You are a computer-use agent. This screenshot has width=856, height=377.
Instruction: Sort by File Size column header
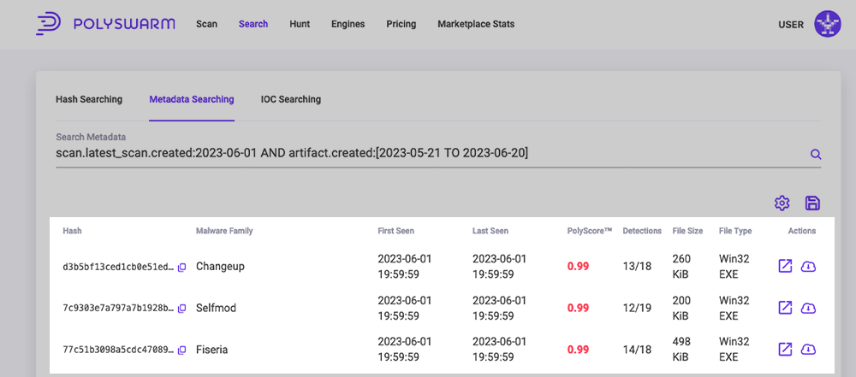(x=687, y=231)
